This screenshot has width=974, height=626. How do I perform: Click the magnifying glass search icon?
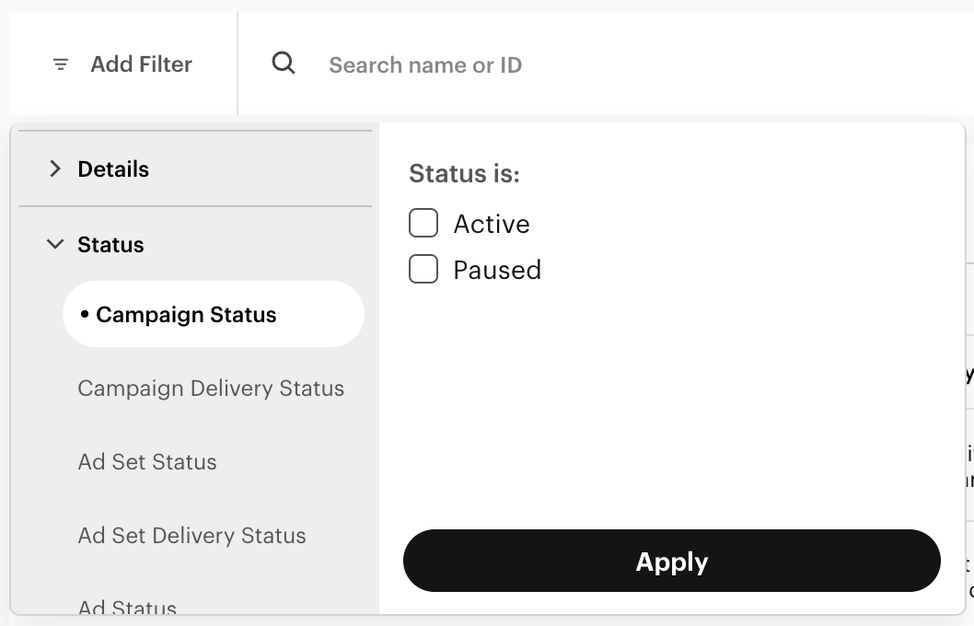(x=283, y=64)
